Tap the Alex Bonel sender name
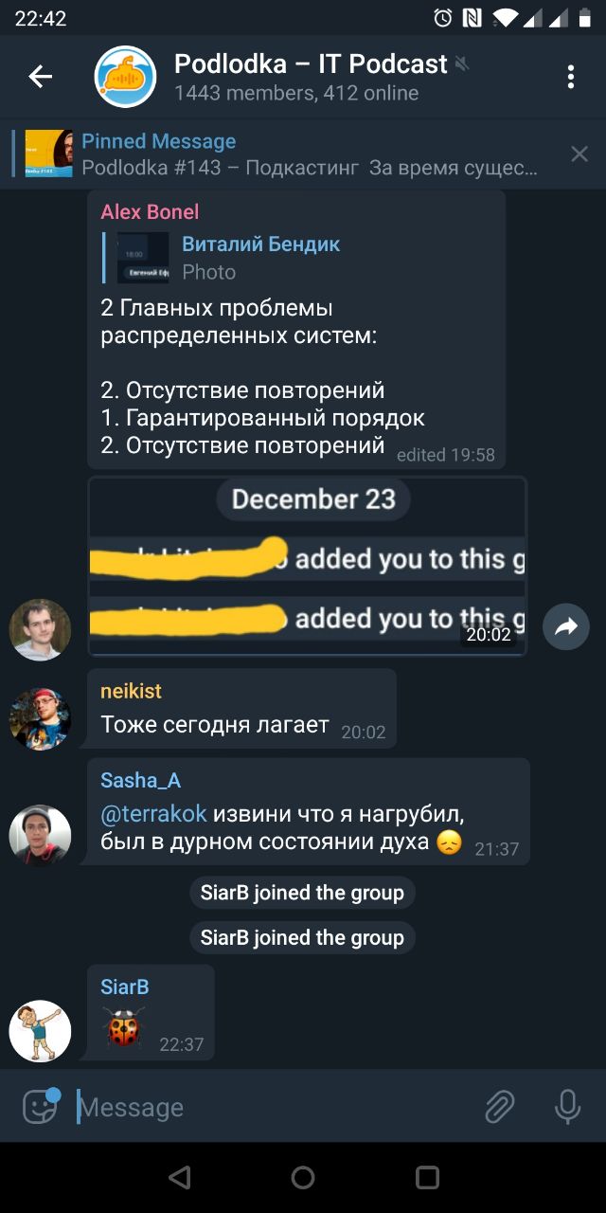Viewport: 606px width, 1213px height. click(x=150, y=211)
